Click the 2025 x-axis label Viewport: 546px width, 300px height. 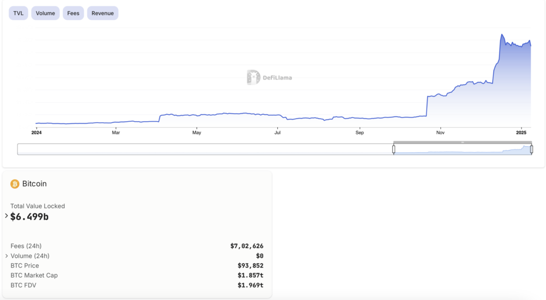click(521, 133)
